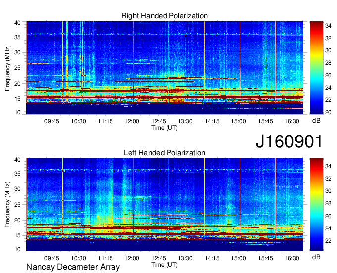Click the 11:15 time tick under Left Handed plot
337x273 pixels.
(105, 258)
